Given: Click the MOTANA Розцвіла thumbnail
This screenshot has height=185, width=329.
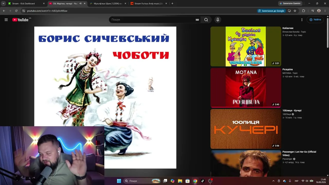Looking at the screenshot, I should point(246,88).
